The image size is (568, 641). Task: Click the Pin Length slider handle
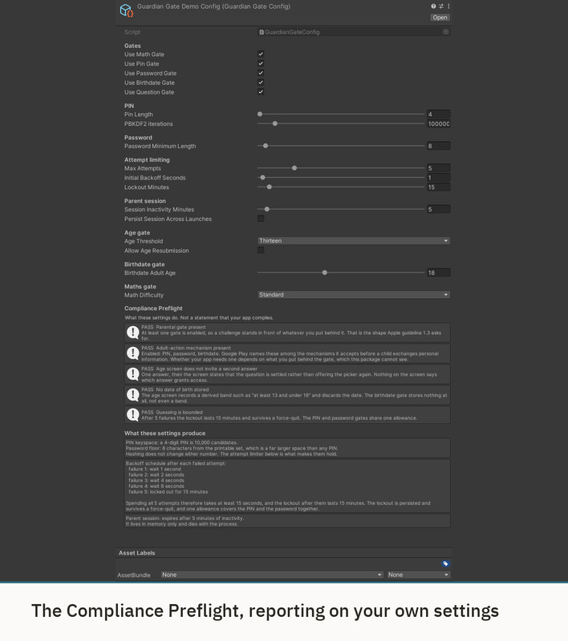tap(260, 114)
